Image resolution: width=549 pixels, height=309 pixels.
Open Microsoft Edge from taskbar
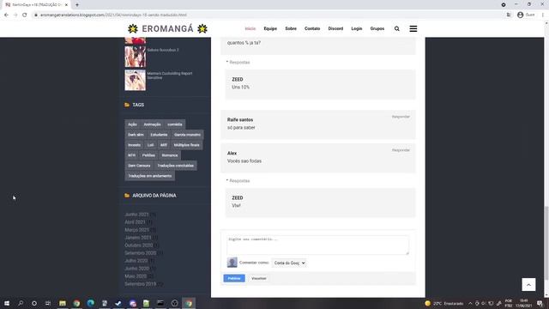(90, 303)
